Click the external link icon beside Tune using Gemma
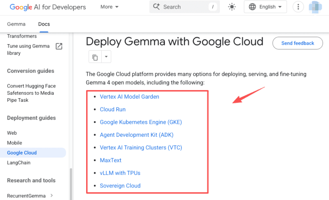Image resolution: width=329 pixels, height=200 pixels. click(59, 46)
